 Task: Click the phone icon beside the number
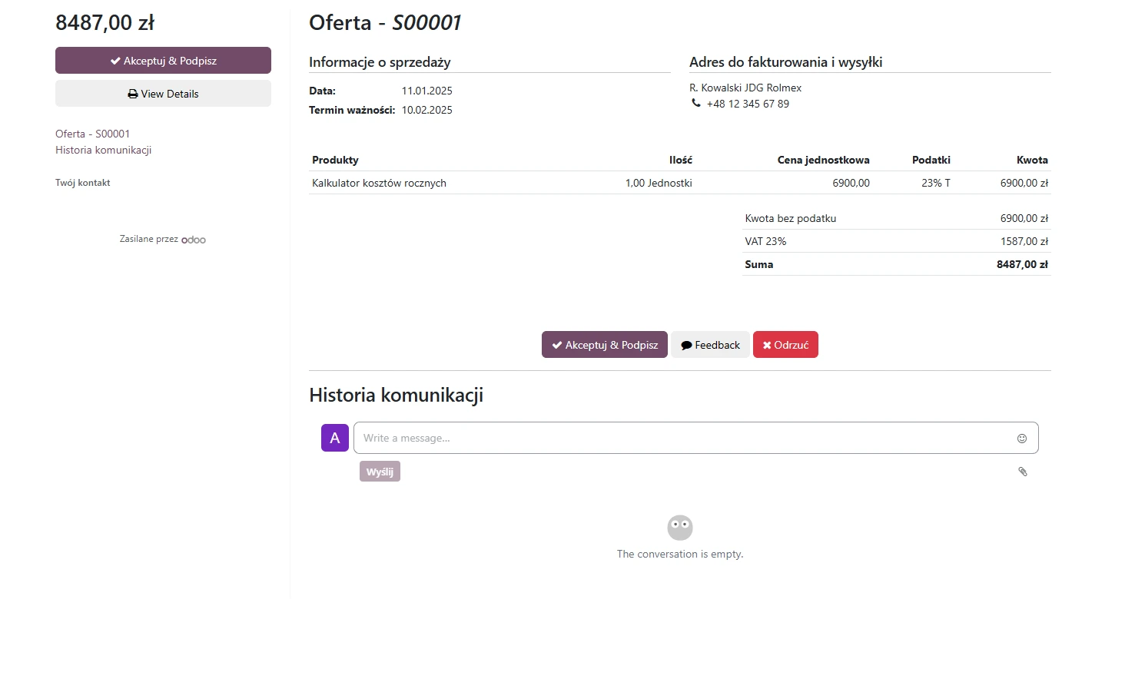pos(695,104)
